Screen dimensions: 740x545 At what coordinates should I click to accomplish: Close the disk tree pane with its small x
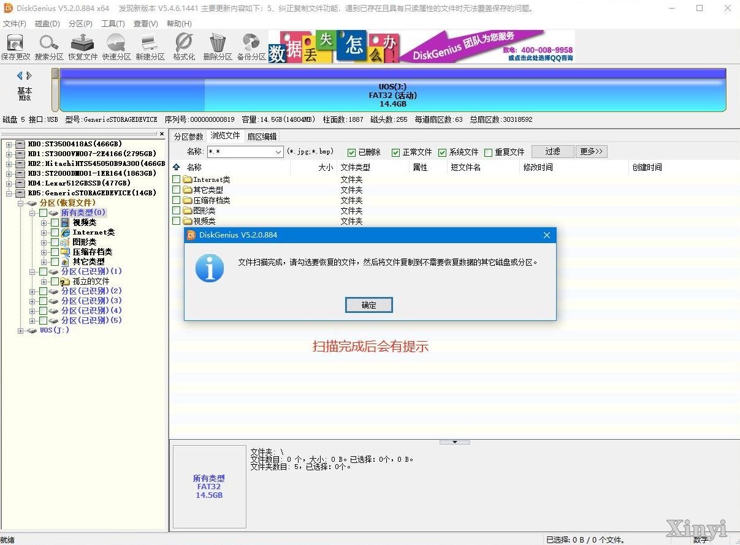coord(162,133)
